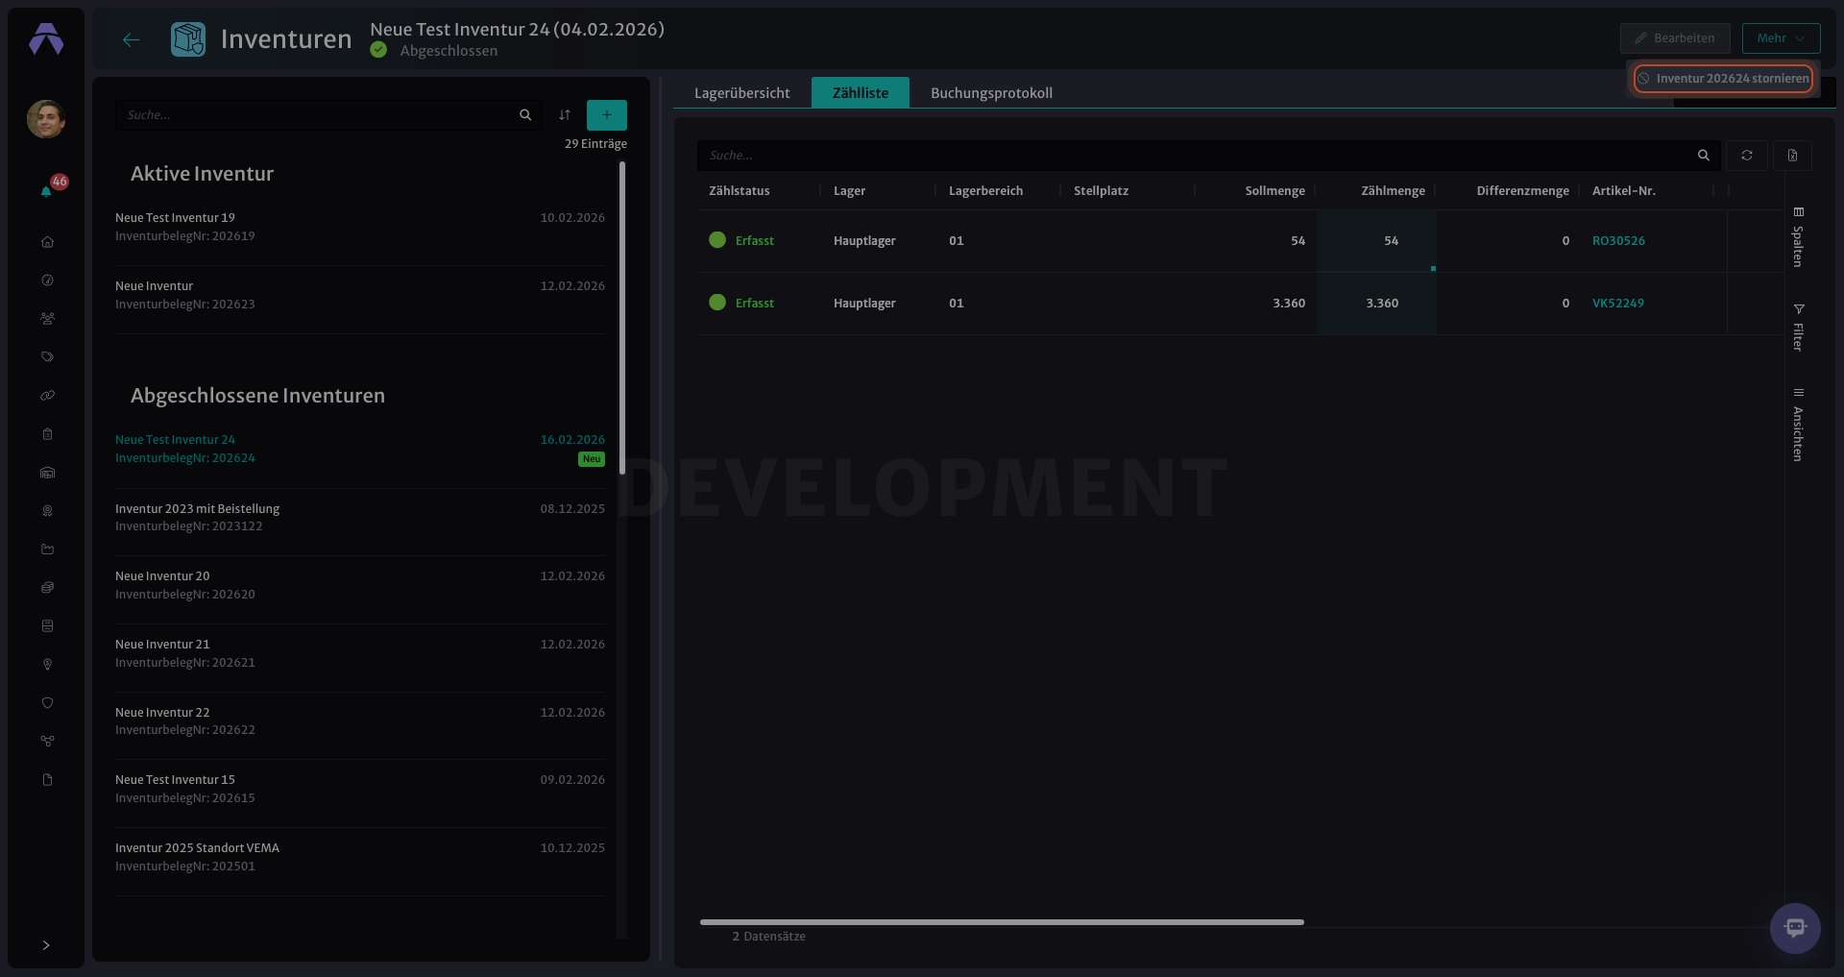Go to the home icon in sidebar
Viewport: 1844px width, 977px height.
point(47,242)
